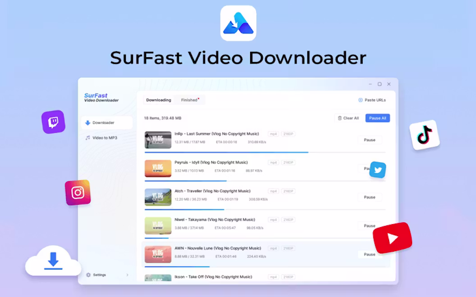Viewport: 476px width, 297px height.
Task: Click Clear All button
Action: pyautogui.click(x=348, y=118)
